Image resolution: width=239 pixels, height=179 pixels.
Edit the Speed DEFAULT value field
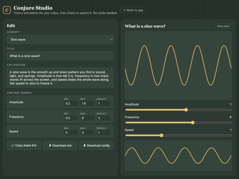pyautogui.click(x=104, y=132)
